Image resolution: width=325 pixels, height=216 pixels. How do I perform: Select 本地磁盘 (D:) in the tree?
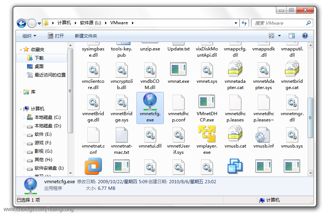(44, 126)
